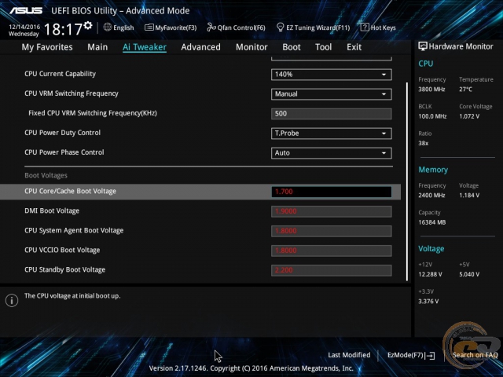Click the 3800 MHz CPU frequency value
Screen dimensions: 503x377
click(431, 90)
